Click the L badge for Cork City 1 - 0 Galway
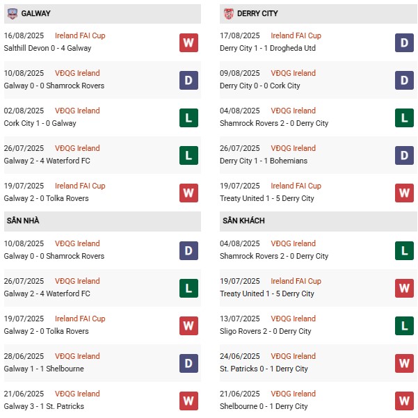This screenshot has width=418, height=418. tap(188, 118)
